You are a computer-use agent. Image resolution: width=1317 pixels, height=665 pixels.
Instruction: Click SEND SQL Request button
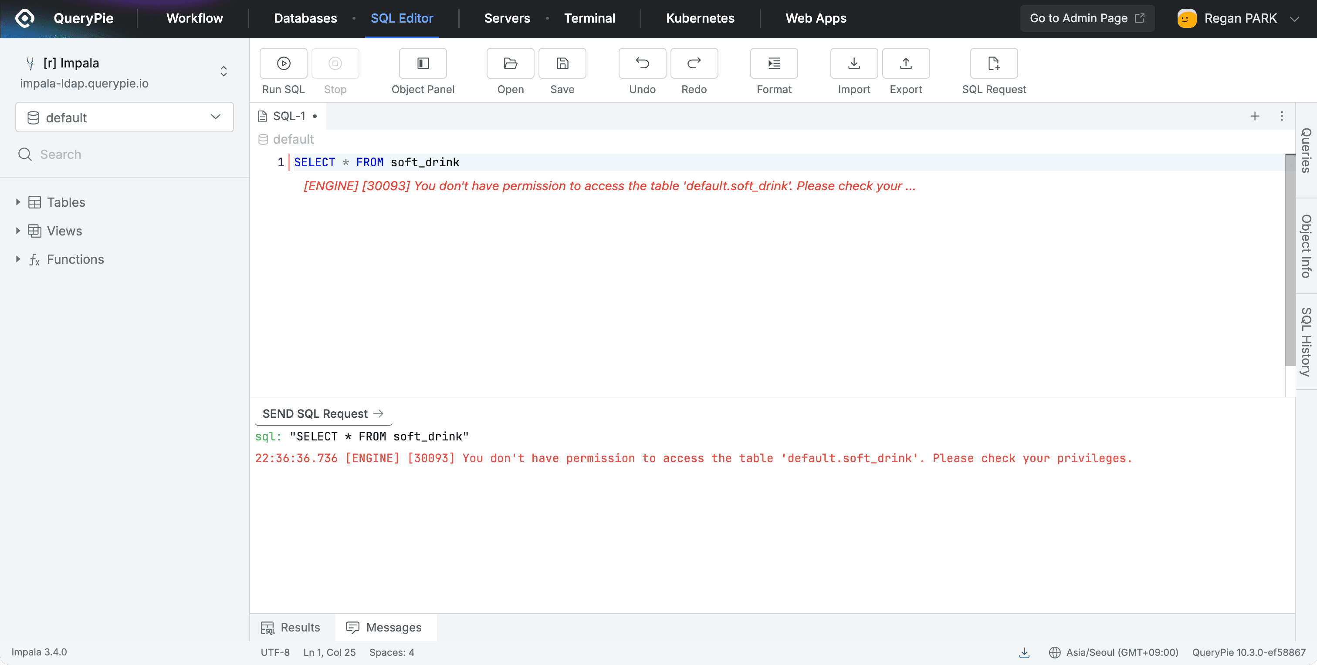[322, 413]
